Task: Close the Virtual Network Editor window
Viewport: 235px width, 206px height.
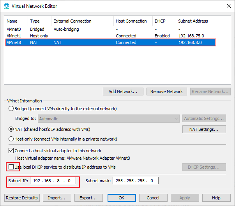Action: point(228,6)
